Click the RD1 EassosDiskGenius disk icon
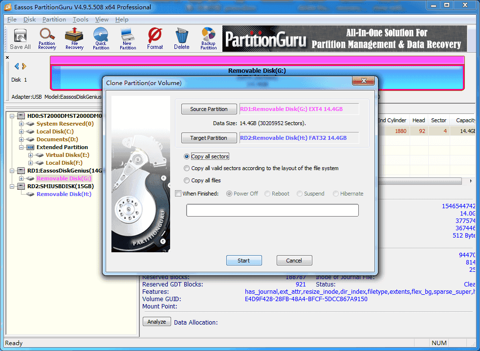The image size is (480, 351). tap(21, 171)
